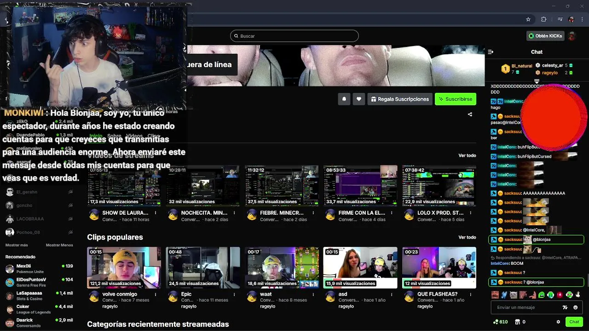Open browser extensions puzzle icon
Screen dimensions: 589x331
pos(544,19)
